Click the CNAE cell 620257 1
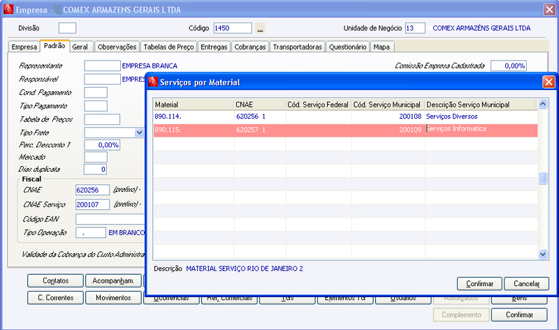This screenshot has width=559, height=330. pyautogui.click(x=260, y=130)
